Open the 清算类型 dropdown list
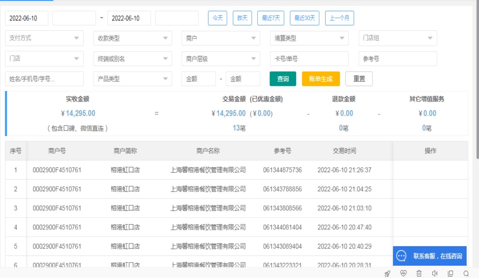Viewport: 479px width, 278px height. point(309,38)
